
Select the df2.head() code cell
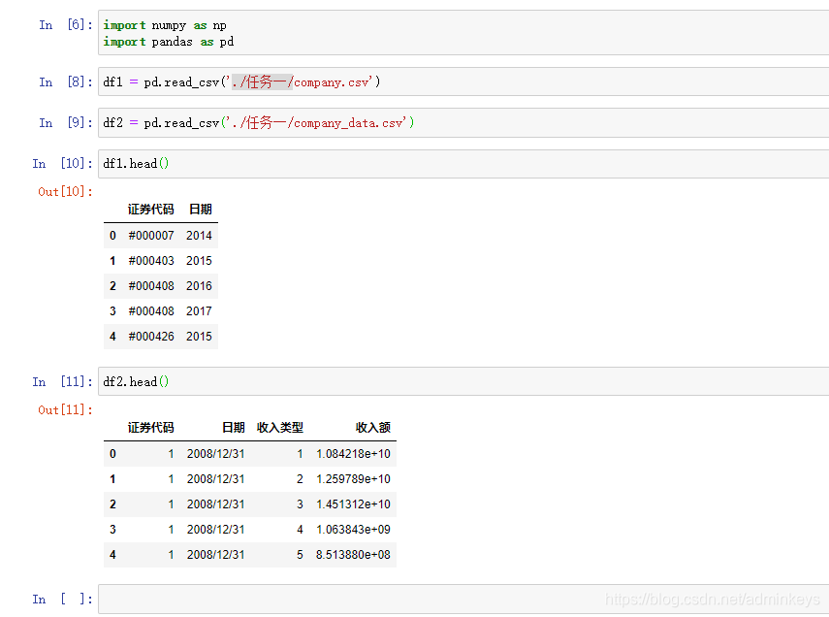pos(136,381)
